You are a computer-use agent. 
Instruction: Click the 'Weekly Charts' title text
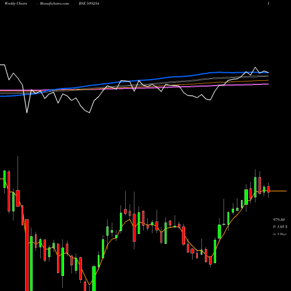click(16, 3)
